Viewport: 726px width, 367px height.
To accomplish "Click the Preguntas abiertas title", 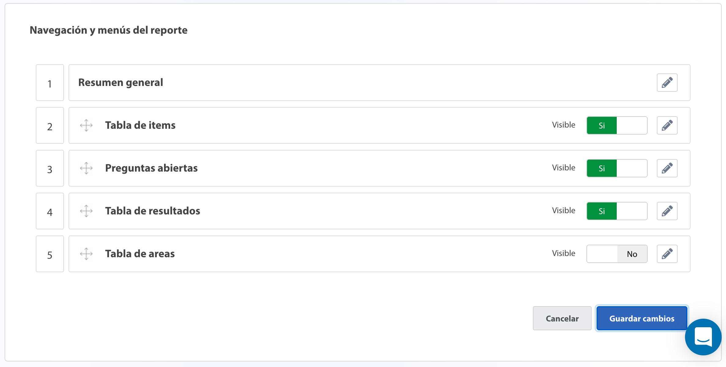I will (x=151, y=168).
